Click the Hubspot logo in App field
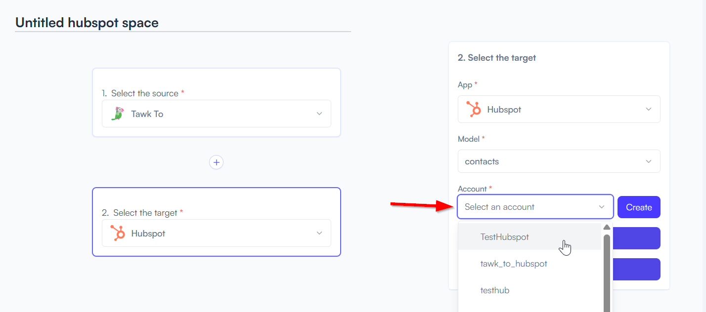The width and height of the screenshot is (706, 312). (474, 109)
